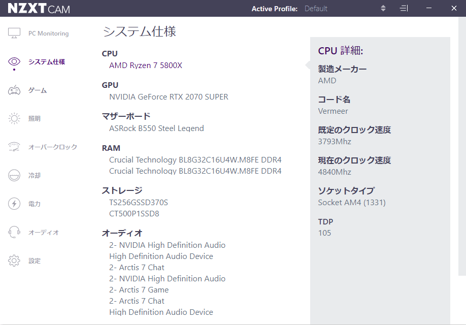Minimize the NZXT CAM window

click(x=429, y=8)
